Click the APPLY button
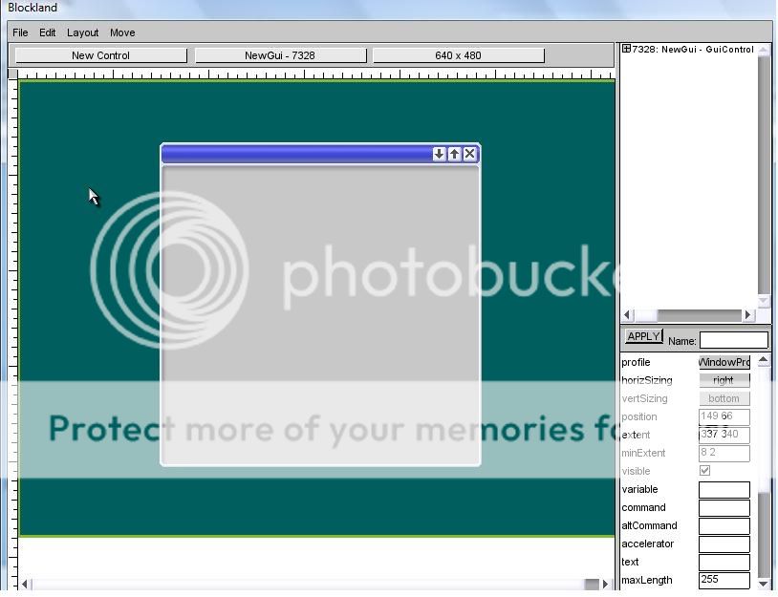Screen dimensions: 778x597 click(x=643, y=336)
